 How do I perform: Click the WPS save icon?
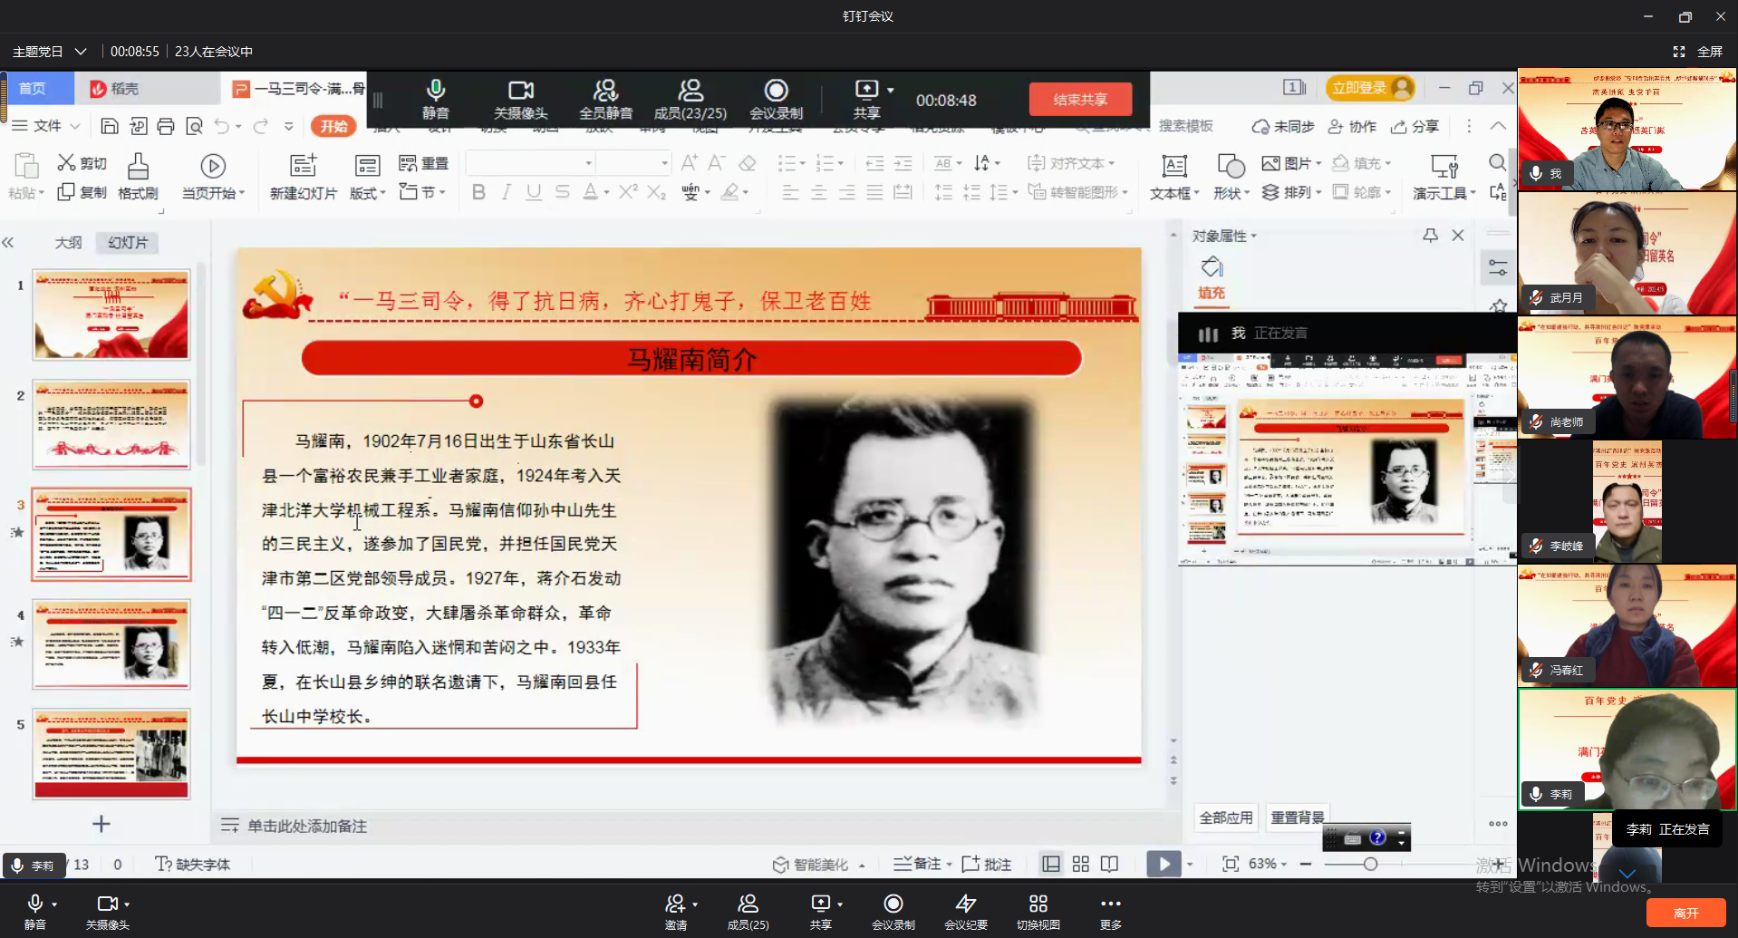point(110,126)
